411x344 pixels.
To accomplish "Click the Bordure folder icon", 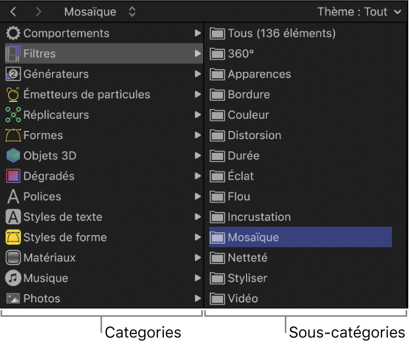I will [218, 95].
